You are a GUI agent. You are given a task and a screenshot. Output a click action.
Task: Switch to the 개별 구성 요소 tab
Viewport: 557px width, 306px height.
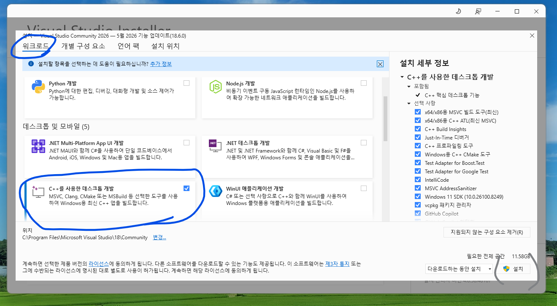point(83,46)
